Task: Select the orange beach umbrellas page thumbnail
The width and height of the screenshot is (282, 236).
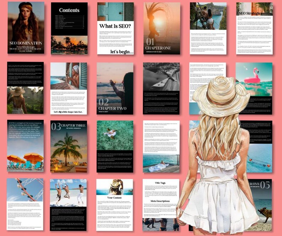Action: [x=25, y=146]
